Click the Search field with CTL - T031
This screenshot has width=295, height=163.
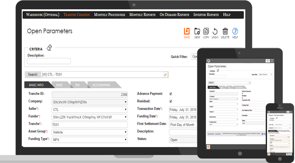[102, 75]
